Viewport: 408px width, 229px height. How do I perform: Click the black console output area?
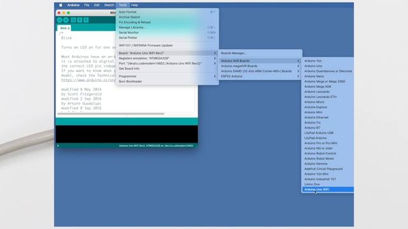(x=127, y=134)
